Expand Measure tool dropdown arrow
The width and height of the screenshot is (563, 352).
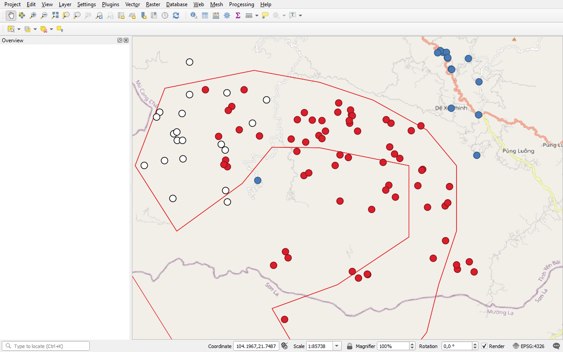click(256, 15)
